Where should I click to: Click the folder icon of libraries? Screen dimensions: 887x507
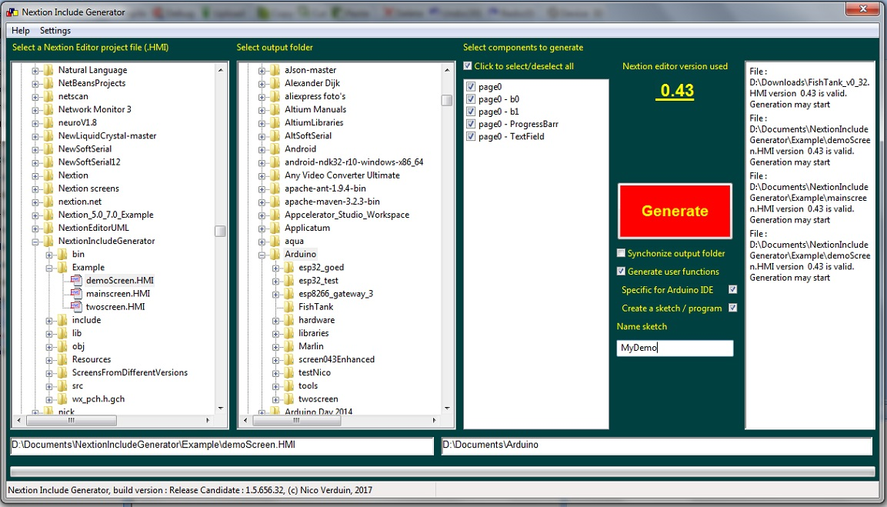pos(288,332)
